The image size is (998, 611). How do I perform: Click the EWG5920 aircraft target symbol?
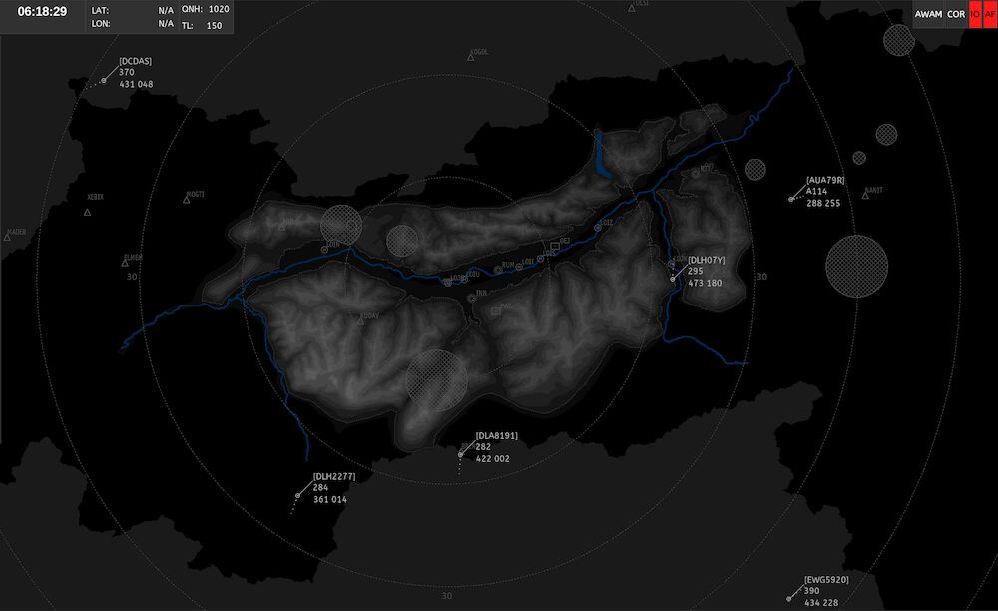click(789, 598)
